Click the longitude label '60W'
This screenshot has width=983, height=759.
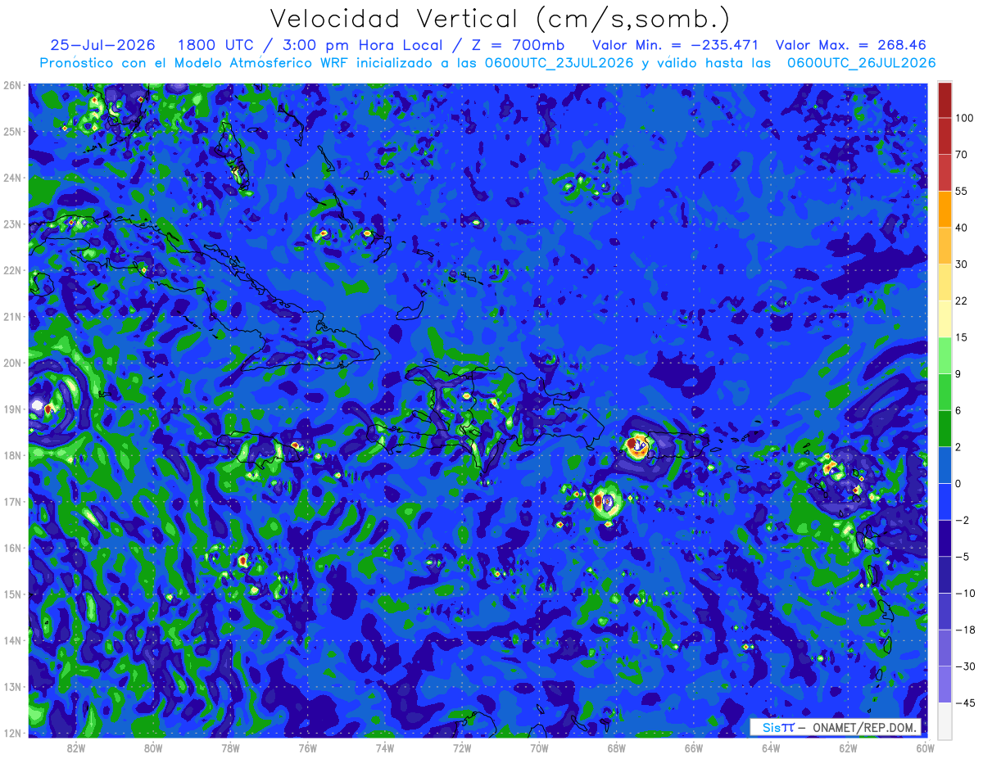pyautogui.click(x=926, y=748)
